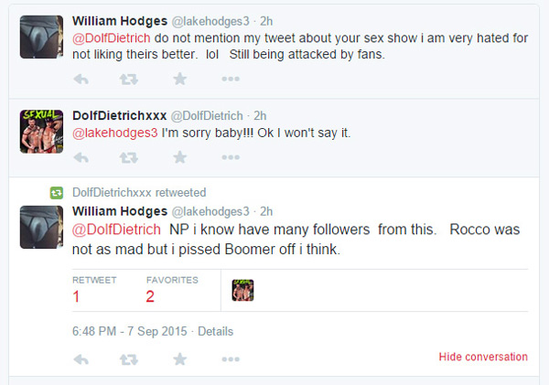549x385 pixels.
Task: Open more menu on expanded tweet
Action: [x=230, y=358]
